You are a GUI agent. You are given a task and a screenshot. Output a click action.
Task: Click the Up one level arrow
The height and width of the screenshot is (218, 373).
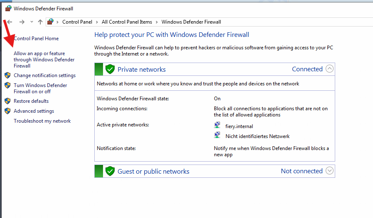(x=40, y=22)
